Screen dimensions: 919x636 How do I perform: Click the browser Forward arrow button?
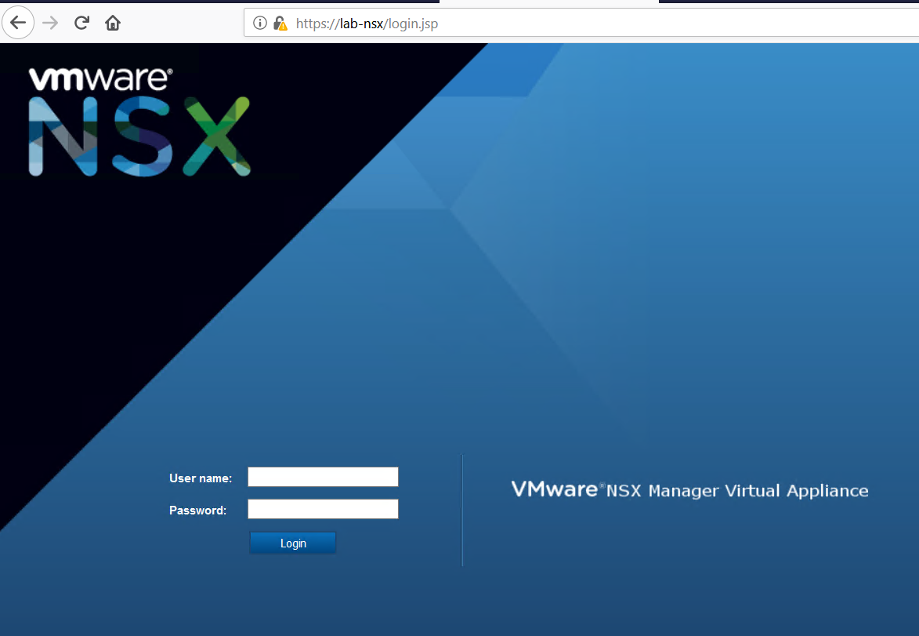point(50,23)
